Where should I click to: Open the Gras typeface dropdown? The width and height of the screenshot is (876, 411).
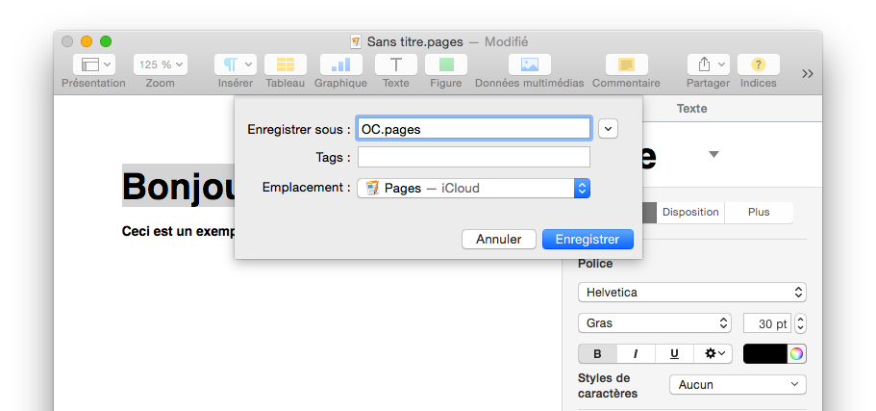654,322
